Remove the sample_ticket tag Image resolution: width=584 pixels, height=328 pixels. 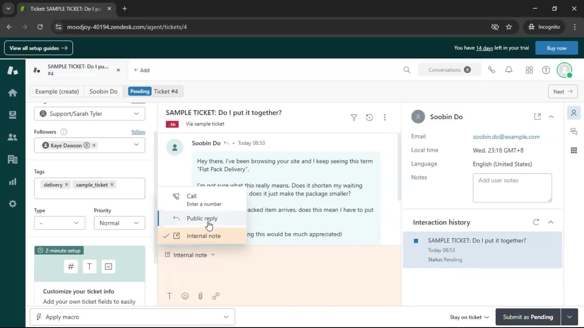coord(112,185)
